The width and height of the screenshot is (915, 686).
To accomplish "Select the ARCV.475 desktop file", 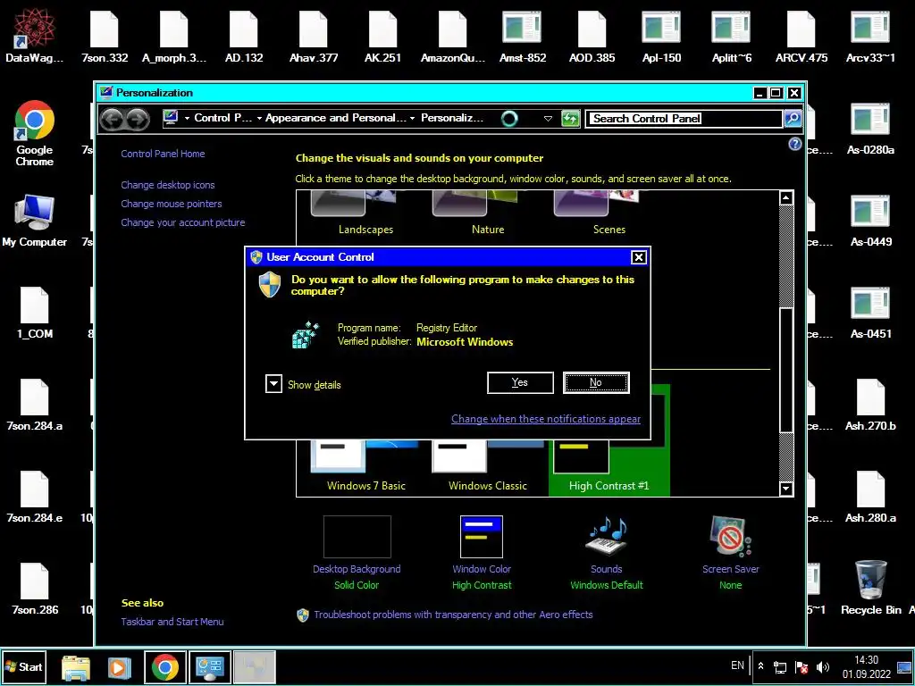I will point(802,36).
